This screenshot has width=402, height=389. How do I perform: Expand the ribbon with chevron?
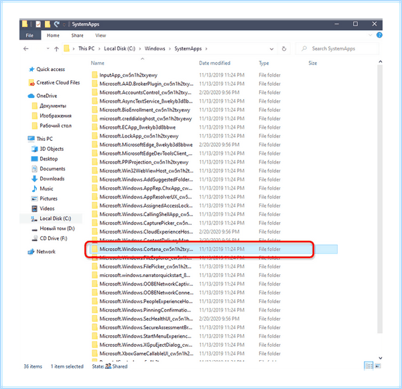[x=370, y=35]
